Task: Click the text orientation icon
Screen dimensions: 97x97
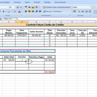Action: (x=37, y=7)
